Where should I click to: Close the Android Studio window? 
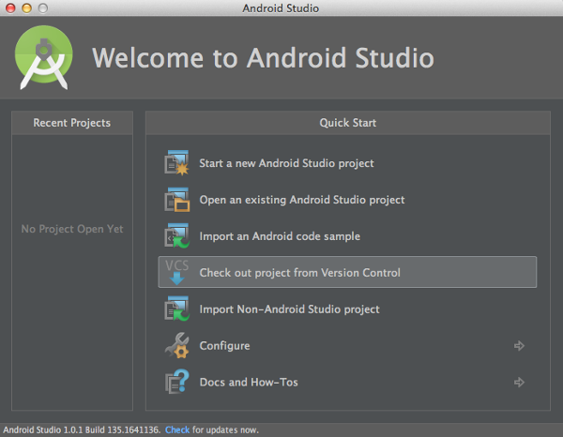pos(10,8)
